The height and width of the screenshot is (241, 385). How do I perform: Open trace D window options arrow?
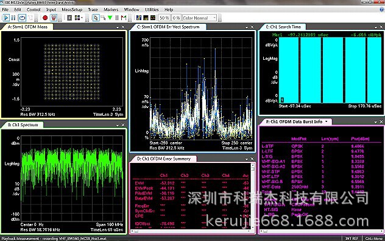(247, 159)
